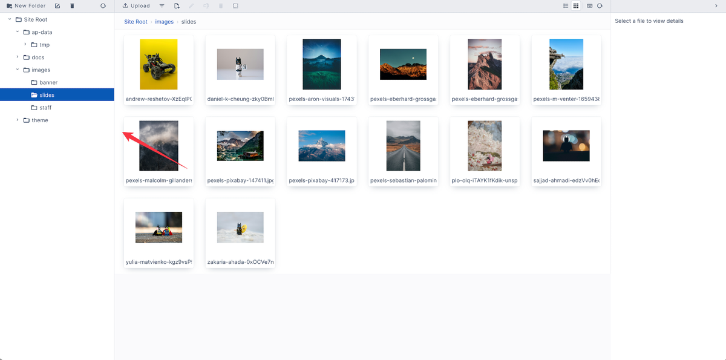Switch to list view
Image resolution: width=726 pixels, height=360 pixels.
click(x=566, y=5)
